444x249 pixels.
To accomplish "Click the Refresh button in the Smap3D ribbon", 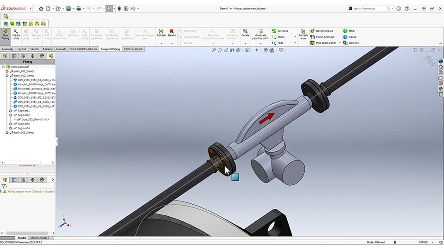I will [x=161, y=33].
